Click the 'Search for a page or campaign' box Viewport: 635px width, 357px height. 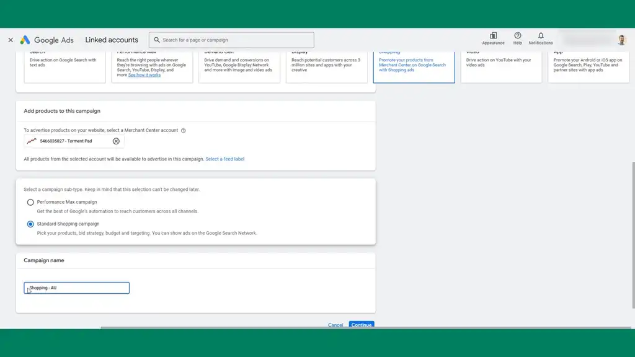pos(236,40)
